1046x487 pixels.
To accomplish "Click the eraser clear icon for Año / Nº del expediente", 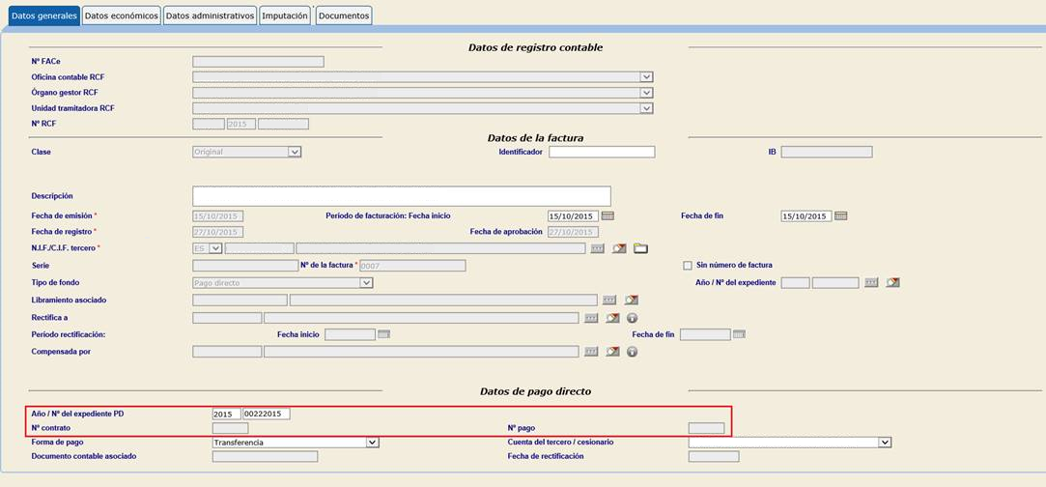I will point(893,283).
